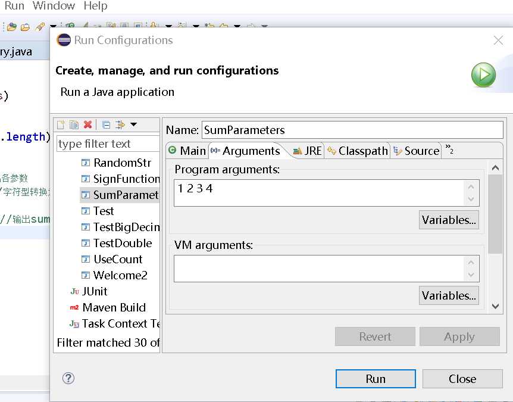Open the Window menu
This screenshot has height=402, width=513.
(x=54, y=5)
